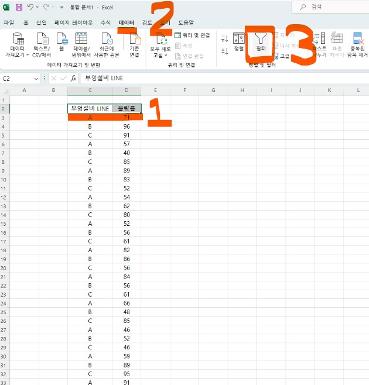This screenshot has width=369, height=385.
Task: Click the 쿼리 및 연결 button
Action: pos(192,35)
